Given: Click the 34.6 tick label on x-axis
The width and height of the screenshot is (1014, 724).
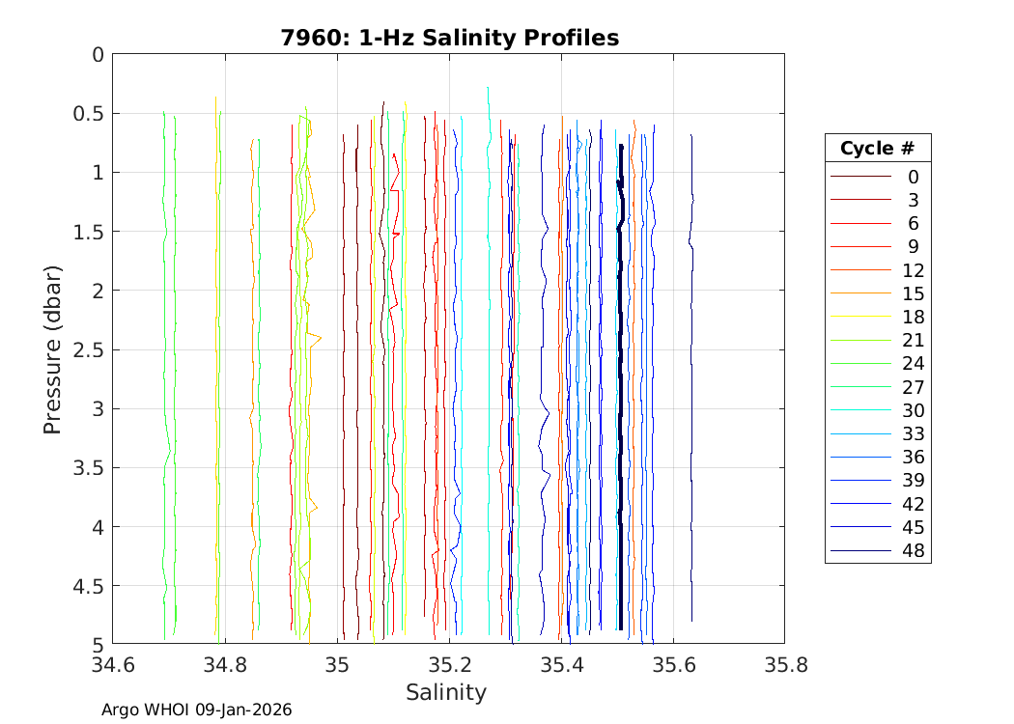Looking at the screenshot, I should pyautogui.click(x=112, y=665).
